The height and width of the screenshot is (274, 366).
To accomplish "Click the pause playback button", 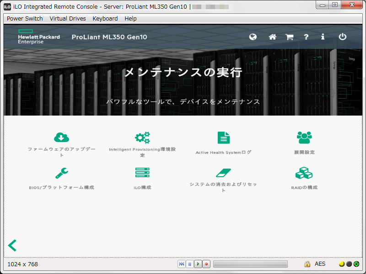I will click(190, 264).
